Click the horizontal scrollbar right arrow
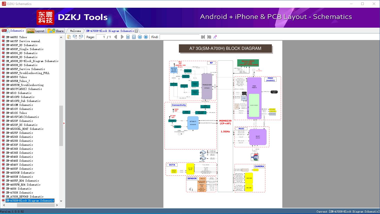The height and width of the screenshot is (214, 380). click(57, 205)
